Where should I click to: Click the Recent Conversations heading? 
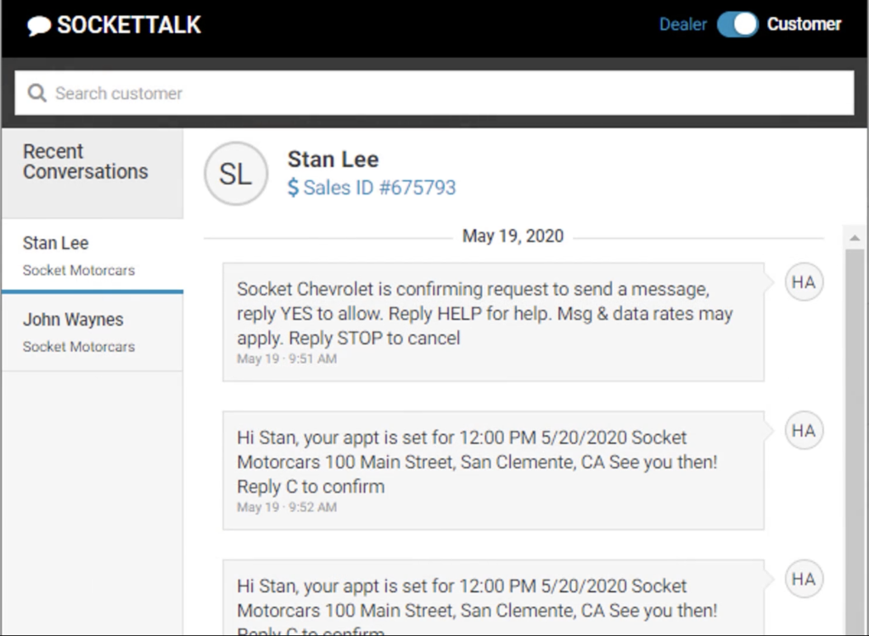click(86, 161)
